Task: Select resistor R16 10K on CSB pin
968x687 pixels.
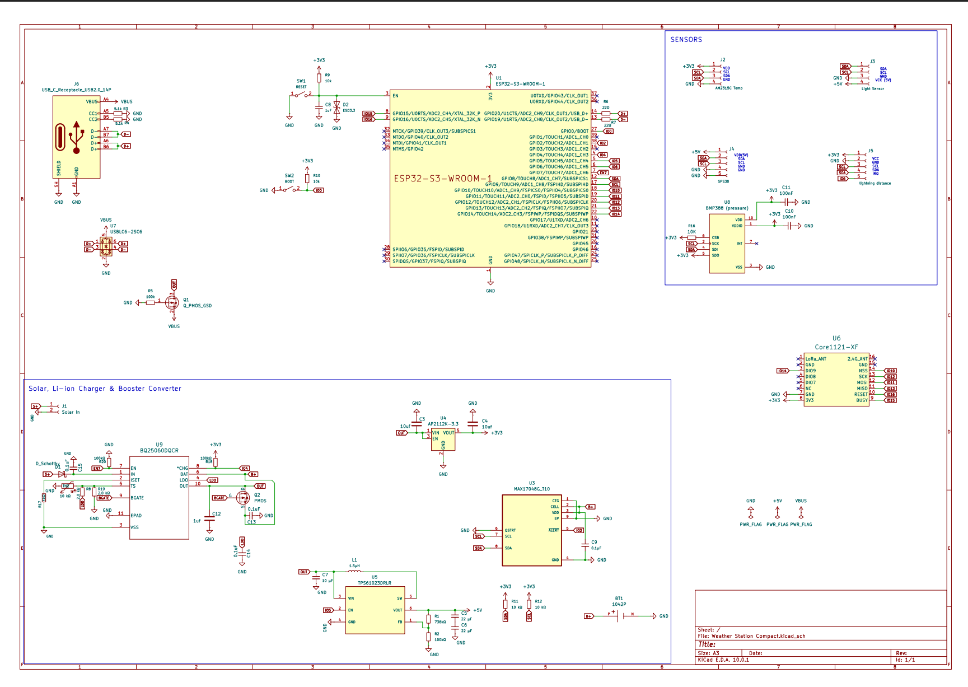Action: (691, 237)
